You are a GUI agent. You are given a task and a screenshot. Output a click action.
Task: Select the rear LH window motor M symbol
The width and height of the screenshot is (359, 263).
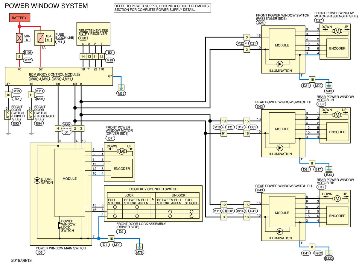(337, 115)
